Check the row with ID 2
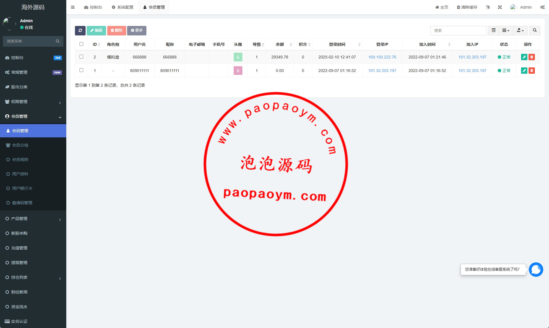This screenshot has height=328, width=549. click(81, 57)
